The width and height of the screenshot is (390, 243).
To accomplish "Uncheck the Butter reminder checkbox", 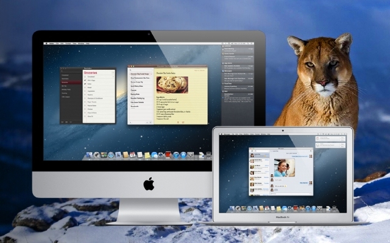I will (85, 85).
